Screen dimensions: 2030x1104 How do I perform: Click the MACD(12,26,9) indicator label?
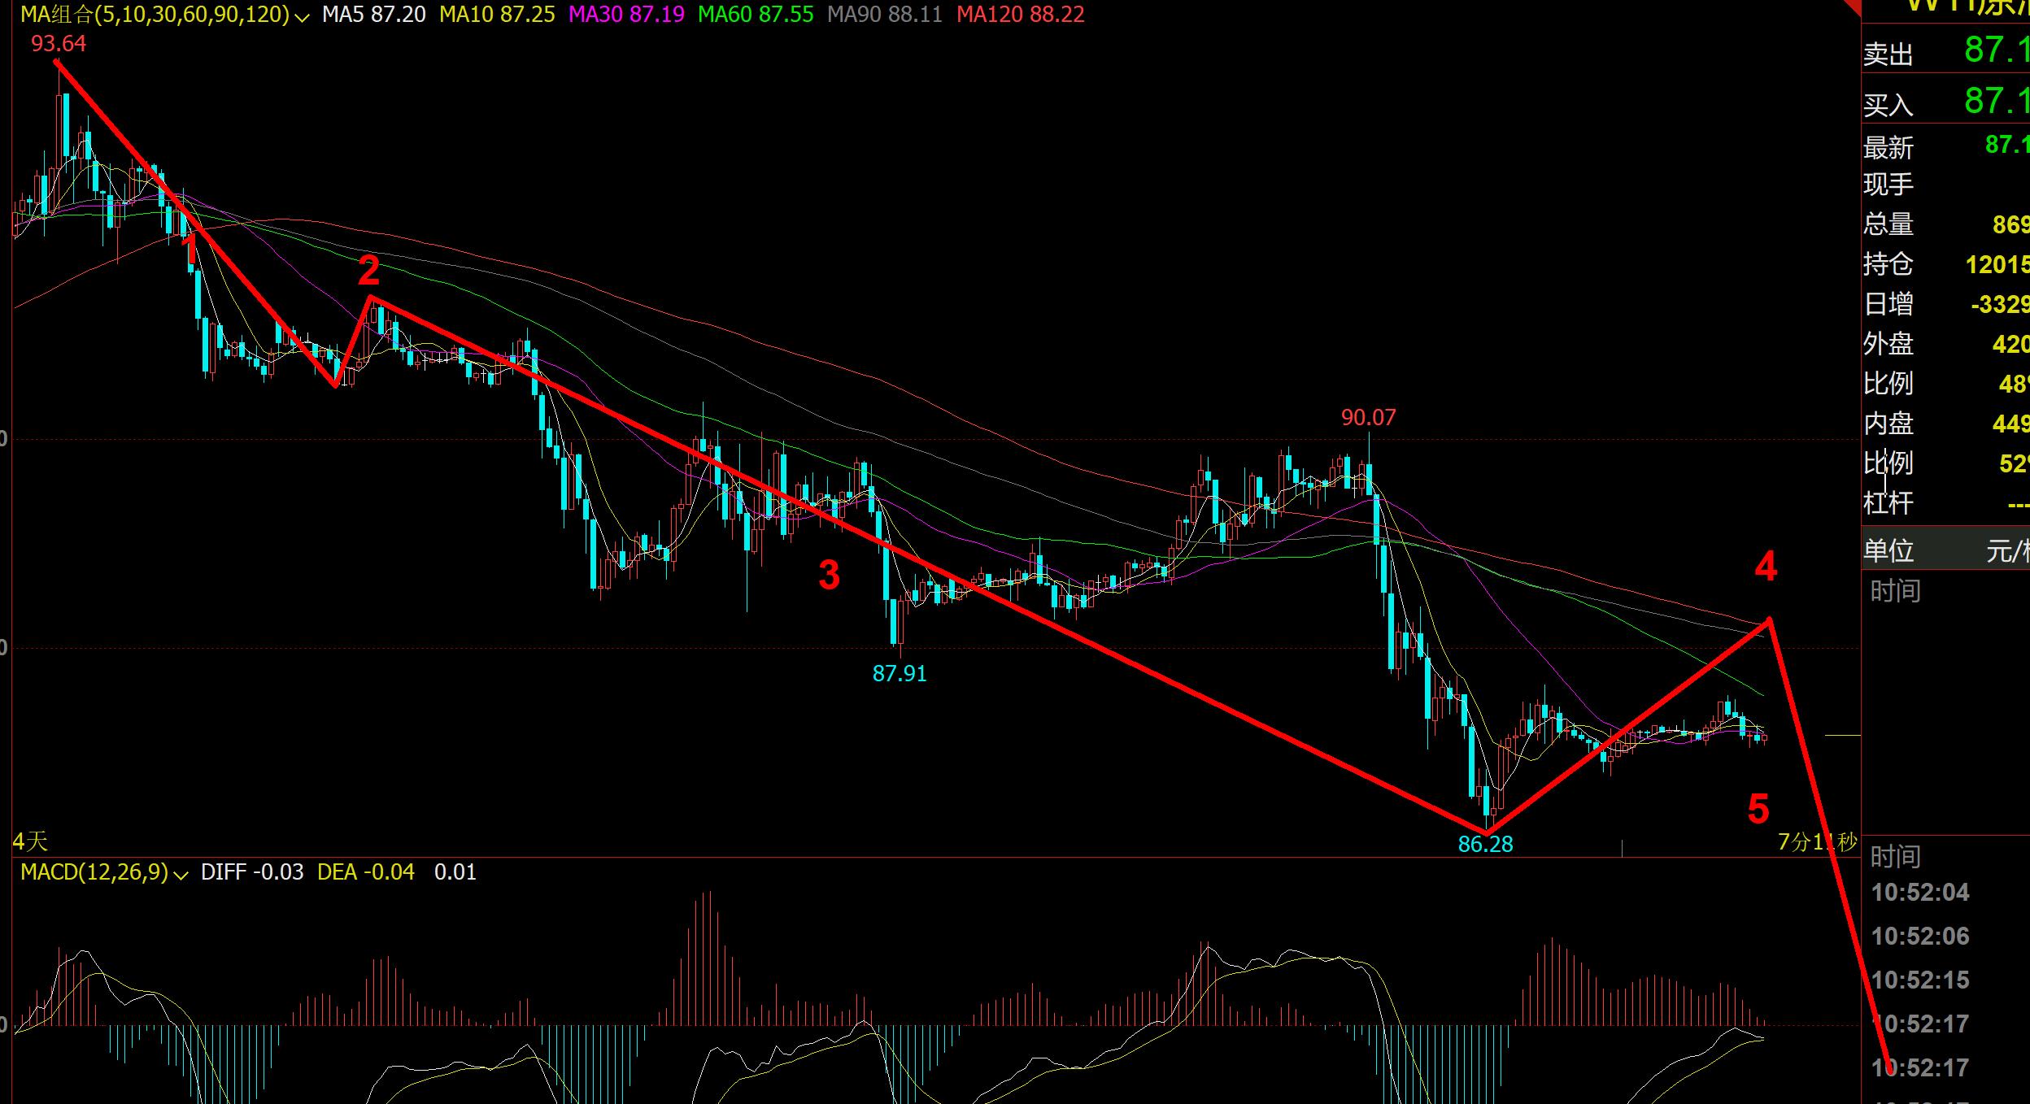(x=94, y=872)
